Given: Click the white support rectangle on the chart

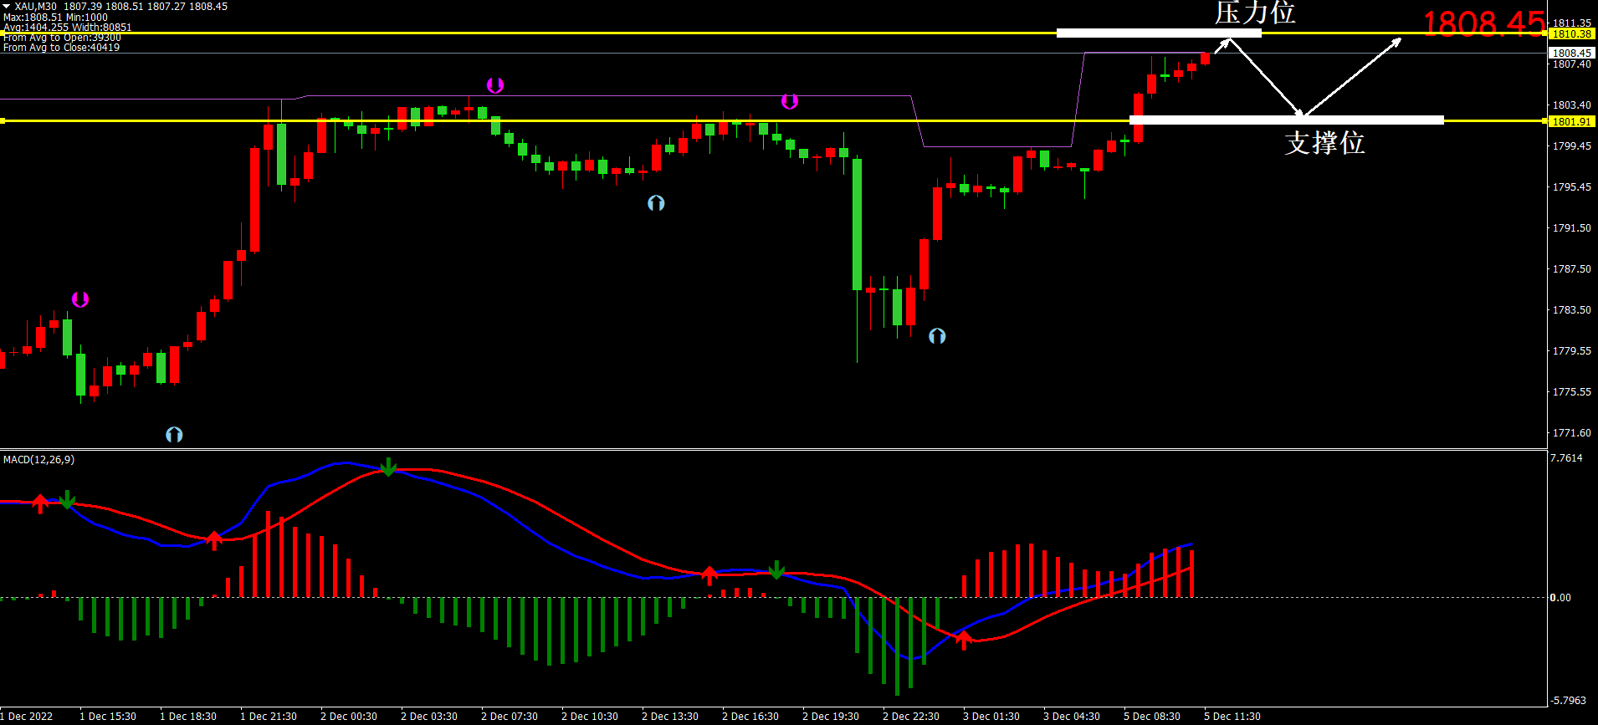Looking at the screenshot, I should coord(1286,120).
